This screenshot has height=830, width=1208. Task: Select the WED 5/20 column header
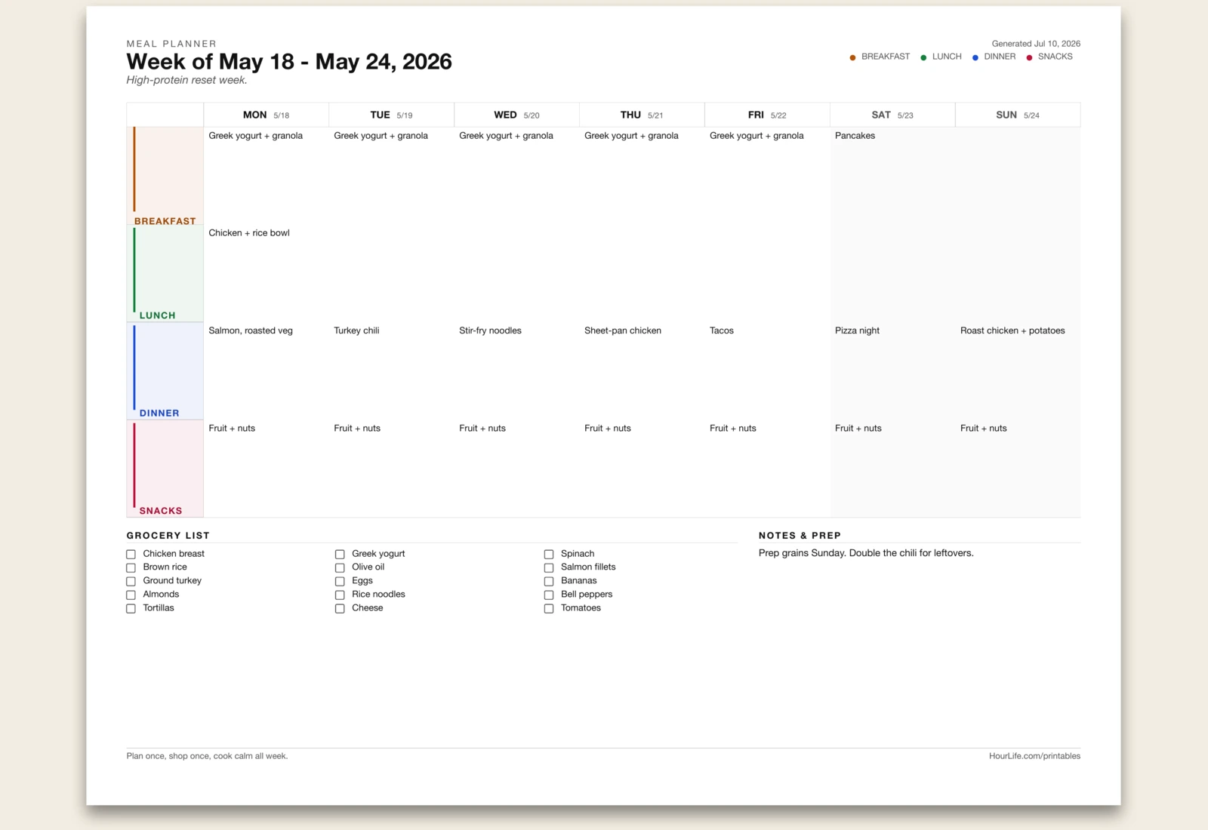click(516, 115)
